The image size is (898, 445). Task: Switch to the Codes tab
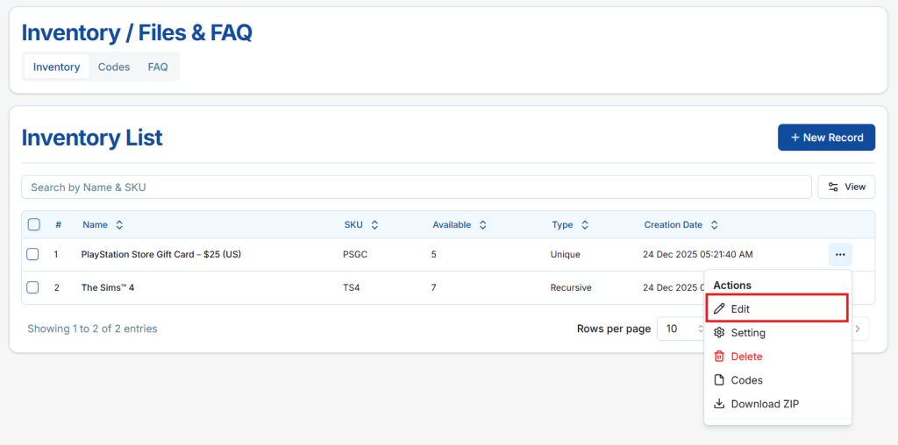click(x=114, y=67)
